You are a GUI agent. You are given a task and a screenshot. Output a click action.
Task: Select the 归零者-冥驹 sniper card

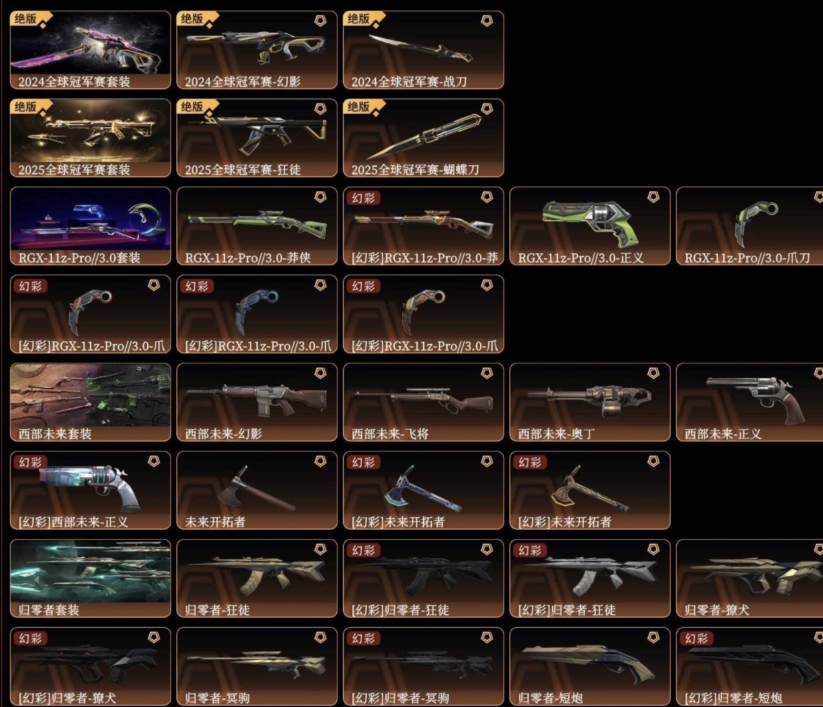(257, 666)
